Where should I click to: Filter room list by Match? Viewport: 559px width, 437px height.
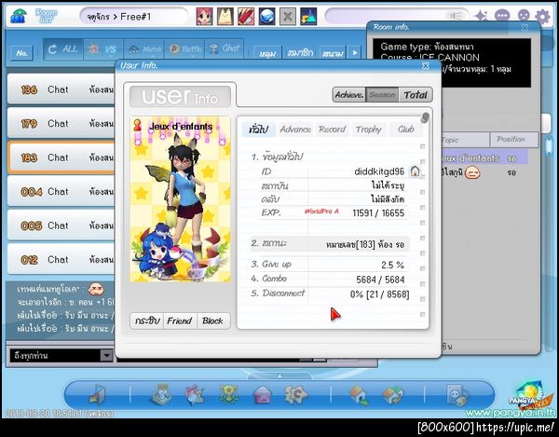144,49
